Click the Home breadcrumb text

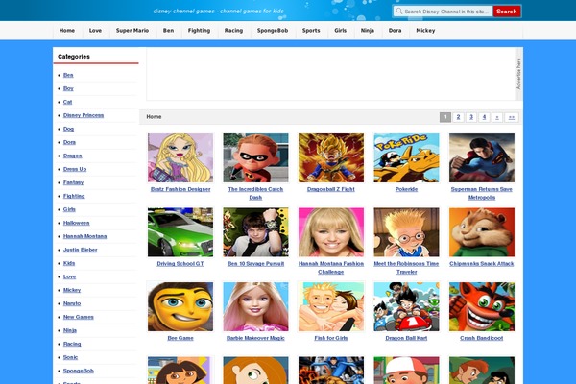154,117
